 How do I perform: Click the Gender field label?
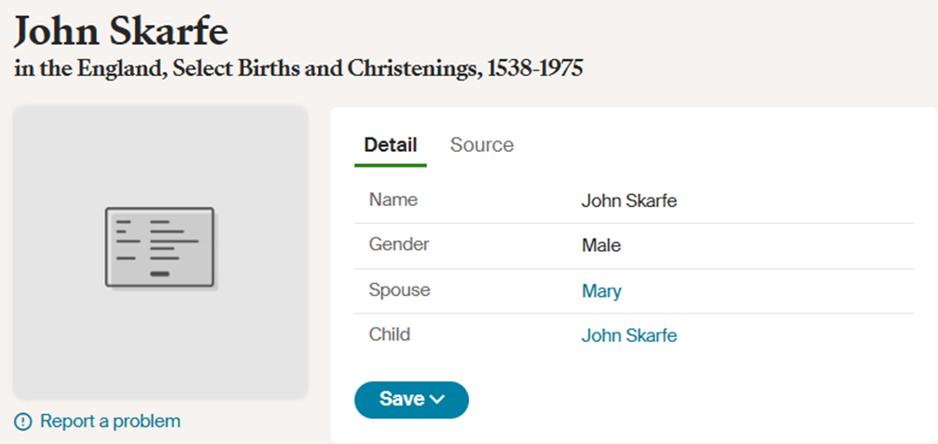(399, 244)
